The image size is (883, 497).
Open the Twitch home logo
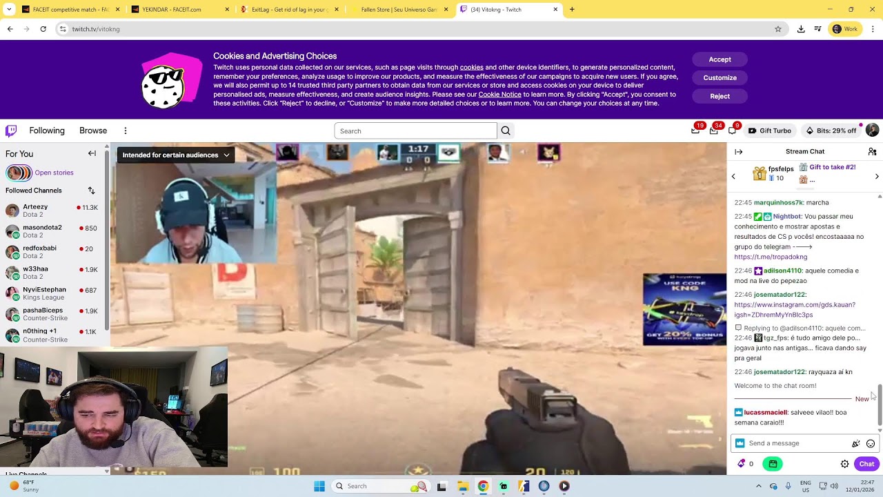(x=11, y=130)
